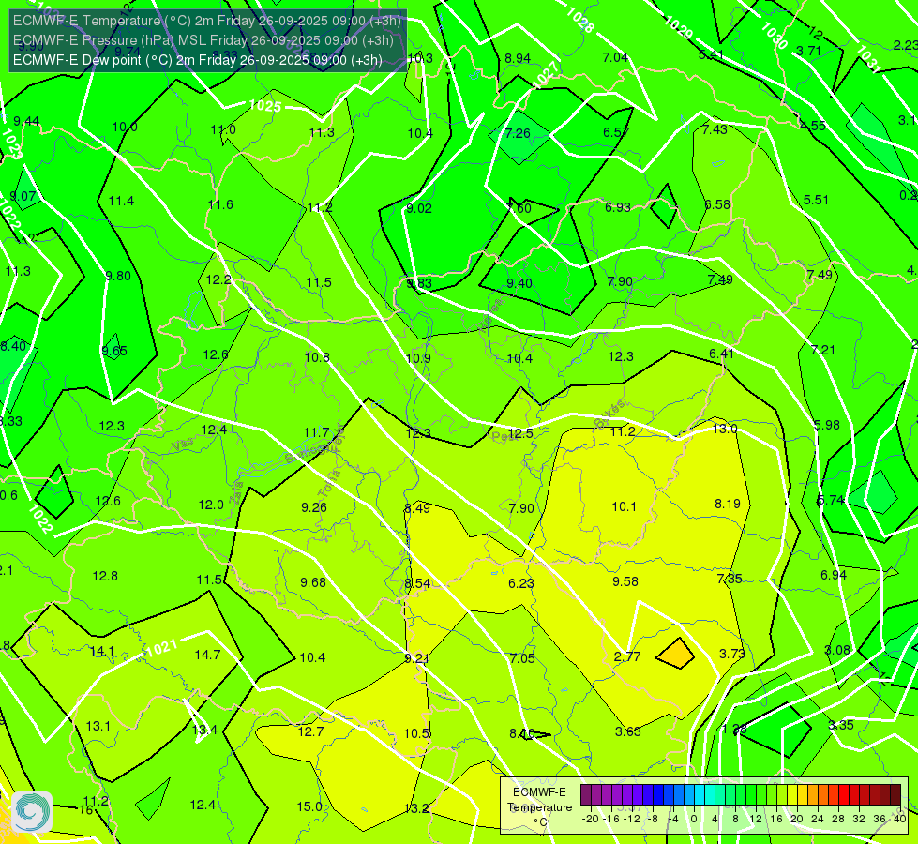Click the purple swatch above -20 in legend
Viewport: 918px width, 844px height.
(x=586, y=795)
